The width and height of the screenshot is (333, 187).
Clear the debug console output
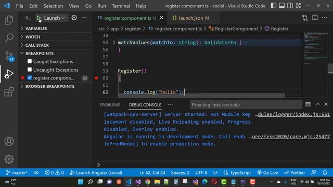pyautogui.click(x=308, y=104)
